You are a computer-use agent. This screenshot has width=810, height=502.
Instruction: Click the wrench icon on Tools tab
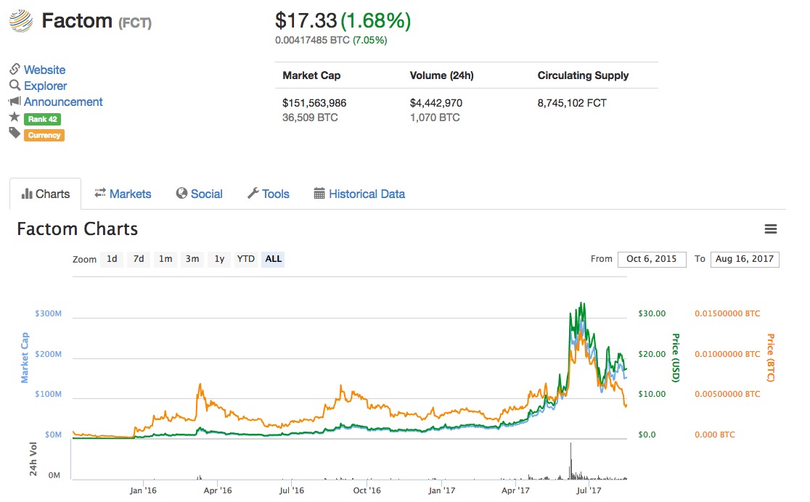(253, 193)
